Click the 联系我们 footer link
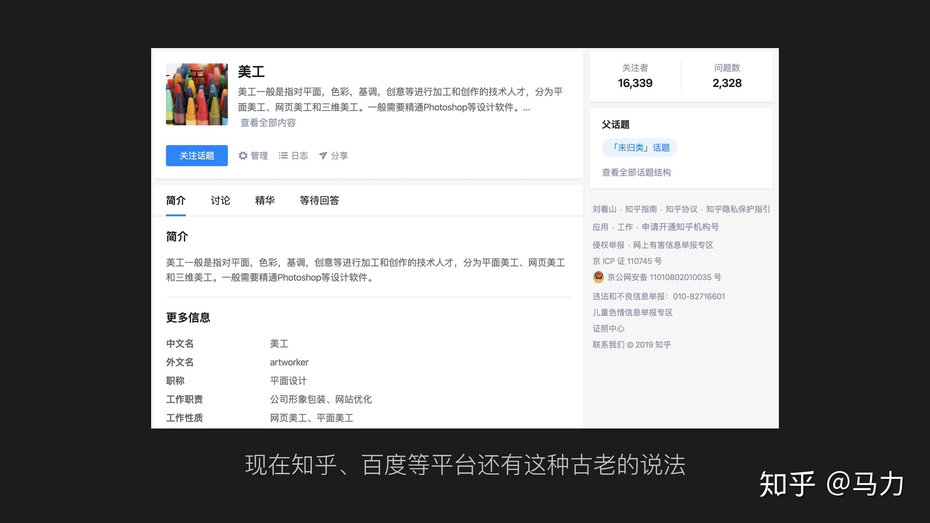The image size is (930, 523). [x=608, y=344]
